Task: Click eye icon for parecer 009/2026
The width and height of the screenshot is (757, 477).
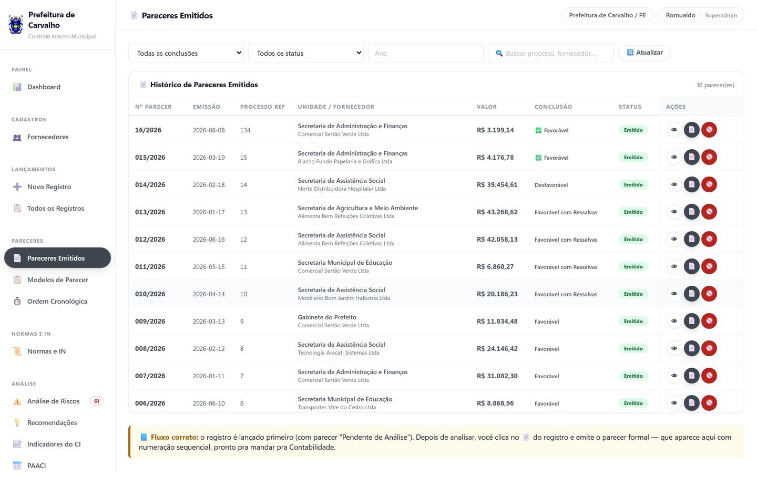Action: (x=674, y=321)
